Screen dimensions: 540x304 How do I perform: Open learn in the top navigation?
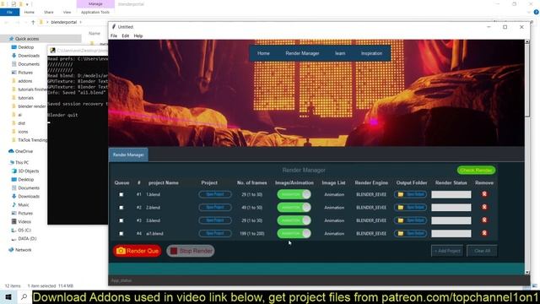[x=340, y=53]
